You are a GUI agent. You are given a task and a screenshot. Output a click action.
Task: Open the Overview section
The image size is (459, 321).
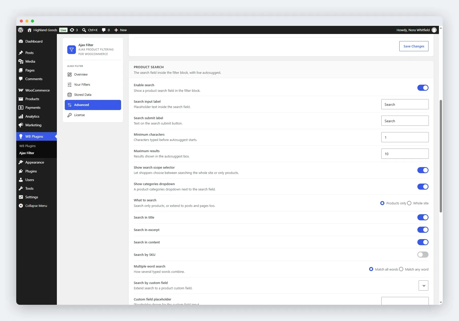(93, 75)
